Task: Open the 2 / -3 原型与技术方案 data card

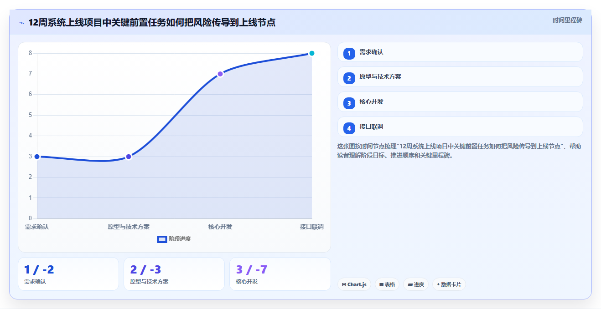Action: click(x=174, y=274)
